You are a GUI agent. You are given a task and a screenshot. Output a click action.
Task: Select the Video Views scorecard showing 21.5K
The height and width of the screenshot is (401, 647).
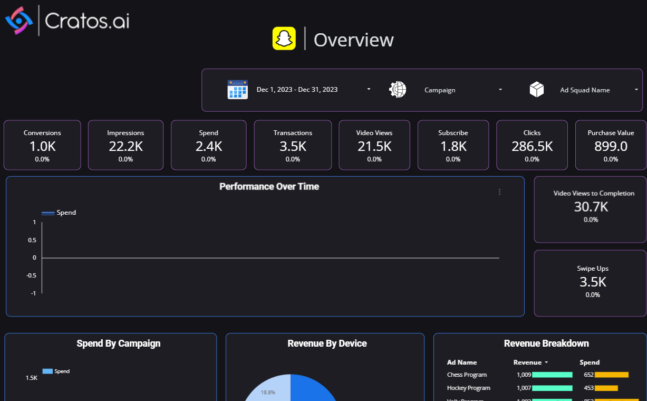[x=374, y=145]
